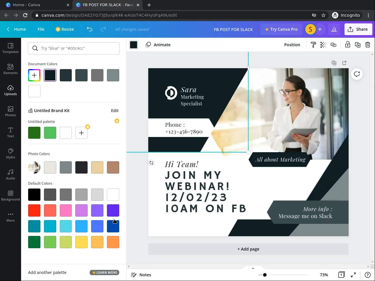This screenshot has width=375, height=281.
Task: Click the selected color swatch in toolbar
Action: pyautogui.click(x=134, y=45)
